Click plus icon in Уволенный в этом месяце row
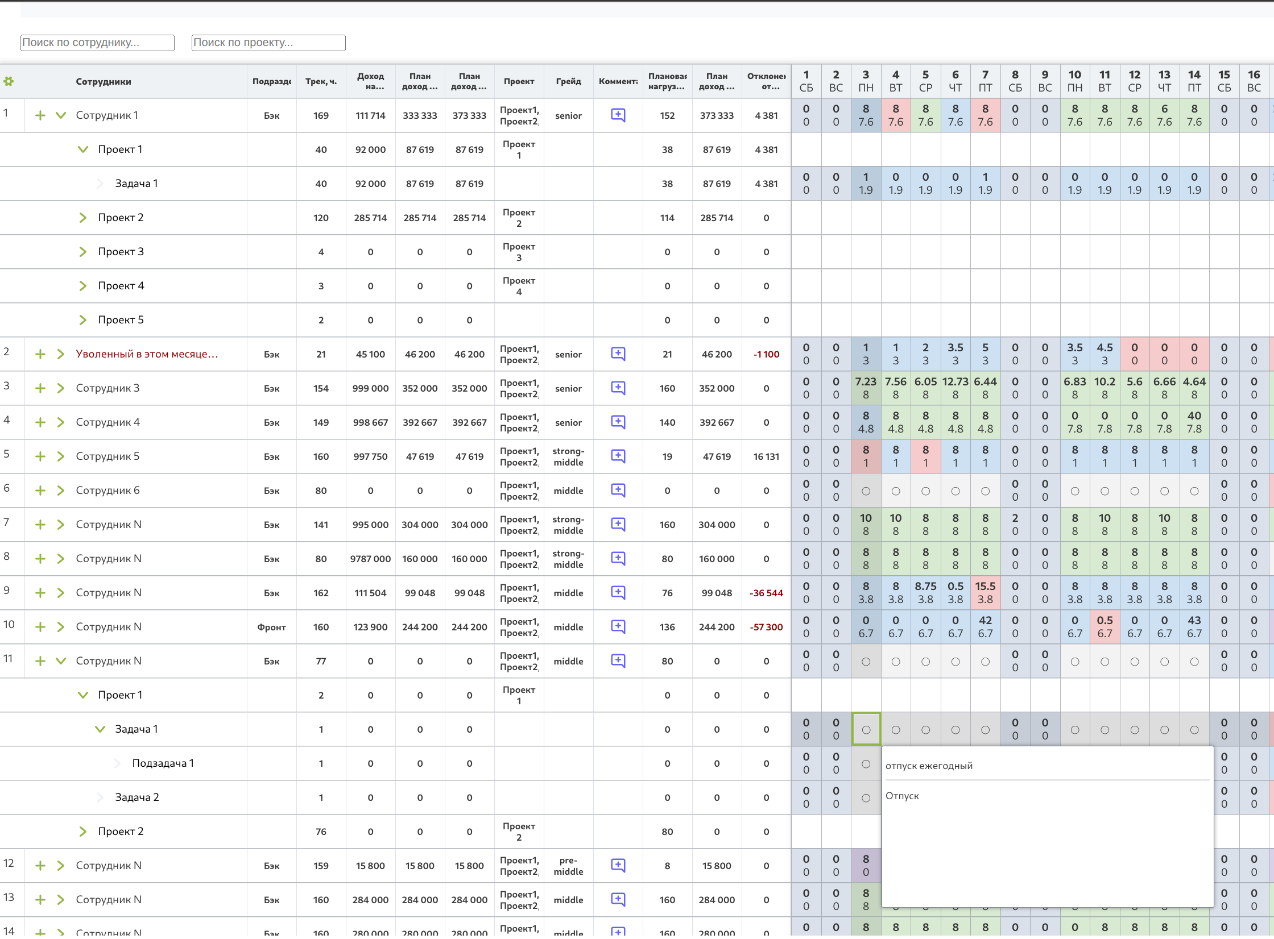This screenshot has height=939, width=1274. pyautogui.click(x=40, y=354)
